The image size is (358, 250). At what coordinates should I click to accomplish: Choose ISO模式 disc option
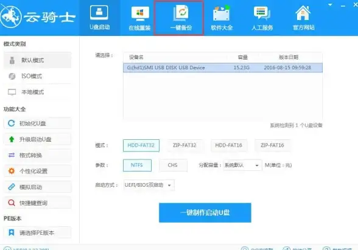pyautogui.click(x=37, y=76)
